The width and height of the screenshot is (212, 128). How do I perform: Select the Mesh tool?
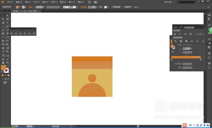click(3, 48)
